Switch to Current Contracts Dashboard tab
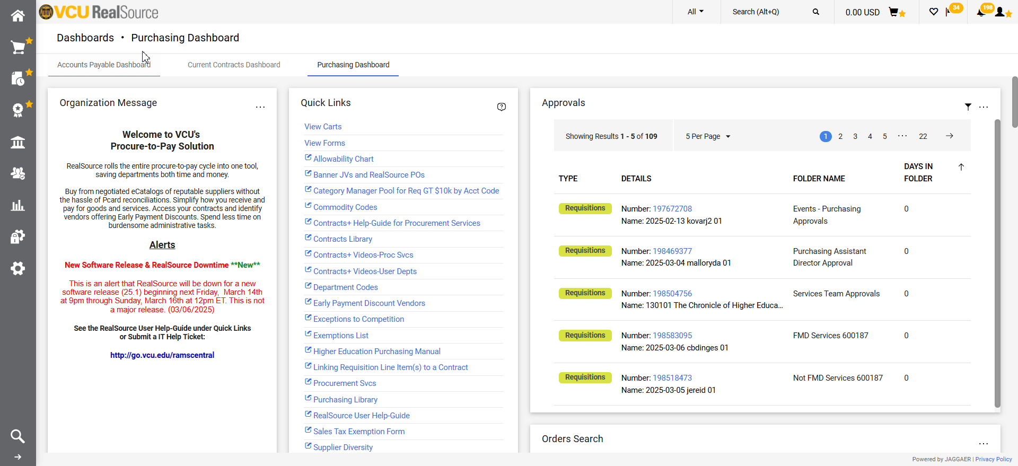The width and height of the screenshot is (1018, 466). (x=234, y=65)
